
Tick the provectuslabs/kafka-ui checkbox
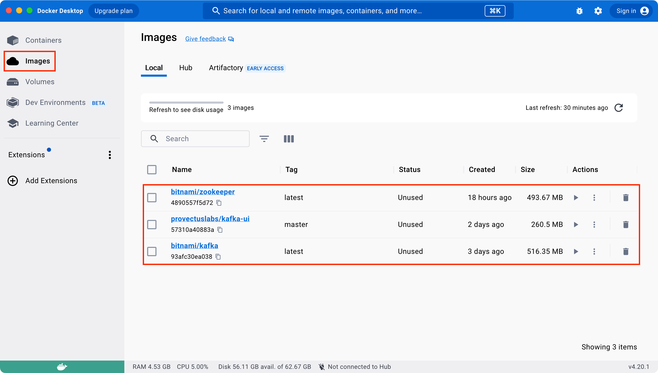click(x=152, y=225)
